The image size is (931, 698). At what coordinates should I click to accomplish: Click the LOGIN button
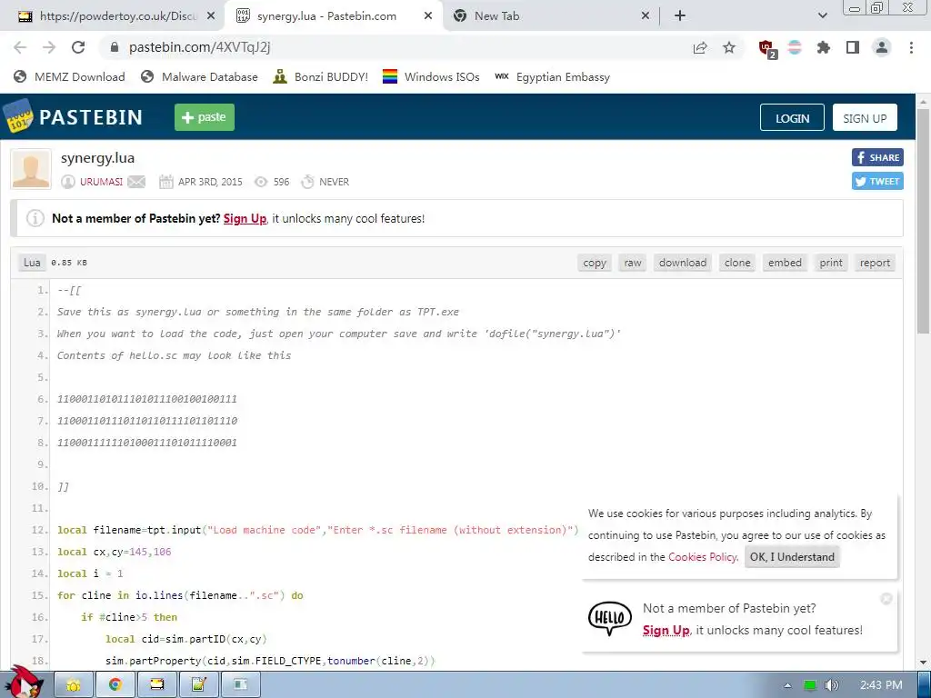(x=792, y=117)
